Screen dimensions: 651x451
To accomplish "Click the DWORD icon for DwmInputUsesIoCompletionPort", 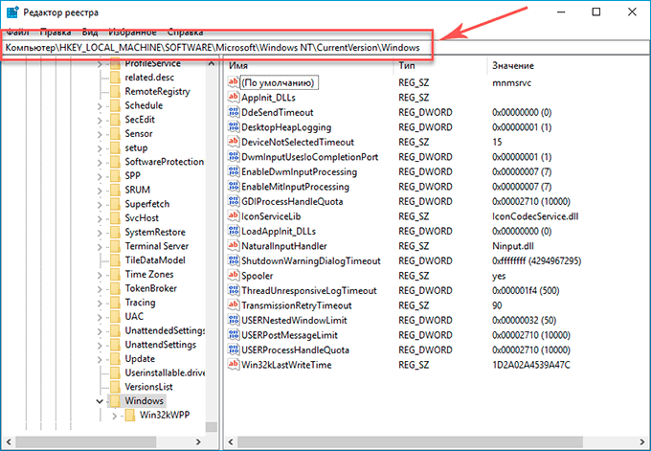I will tap(234, 157).
